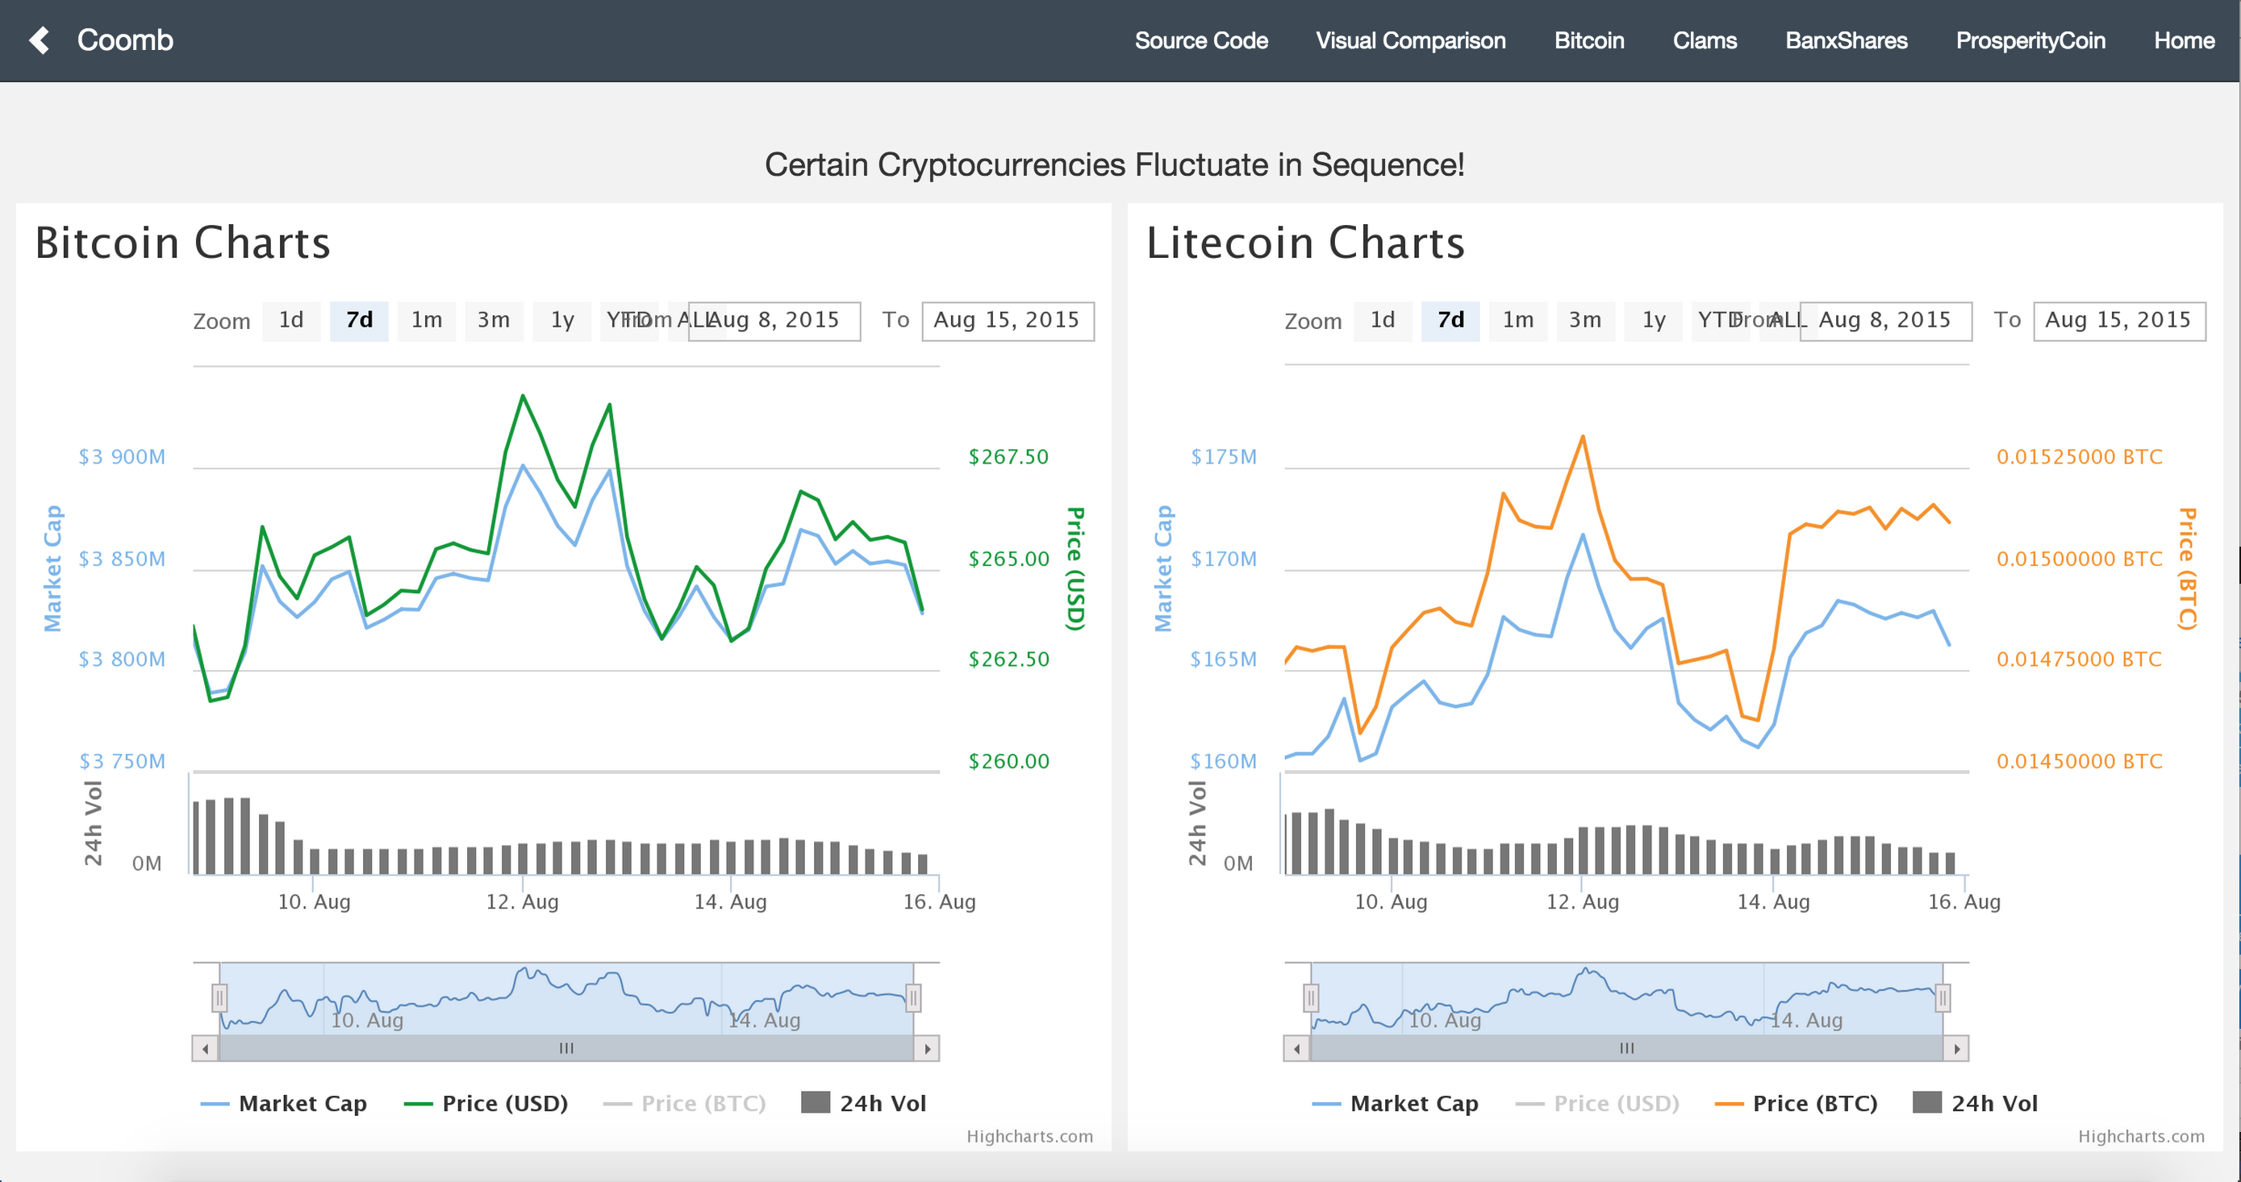Select 3m zoom on Litecoin chart
The image size is (2241, 1182).
(x=1585, y=320)
